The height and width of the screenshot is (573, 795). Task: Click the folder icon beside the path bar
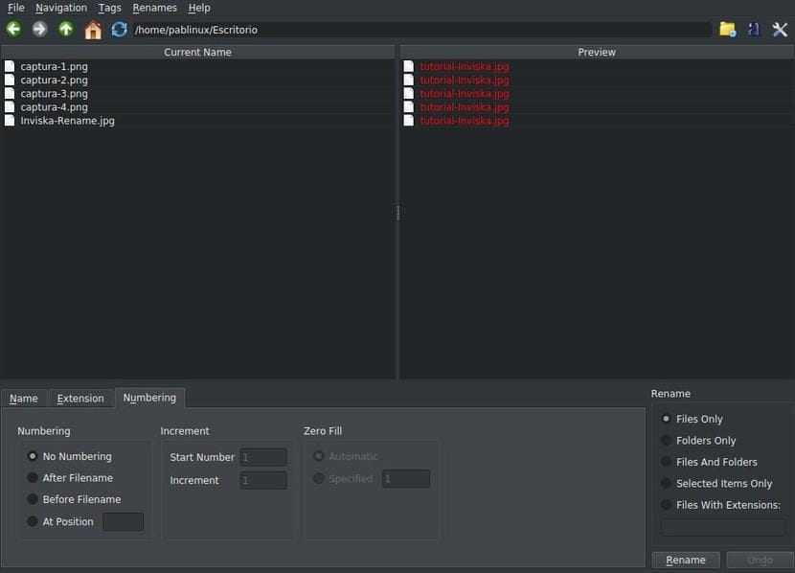728,29
